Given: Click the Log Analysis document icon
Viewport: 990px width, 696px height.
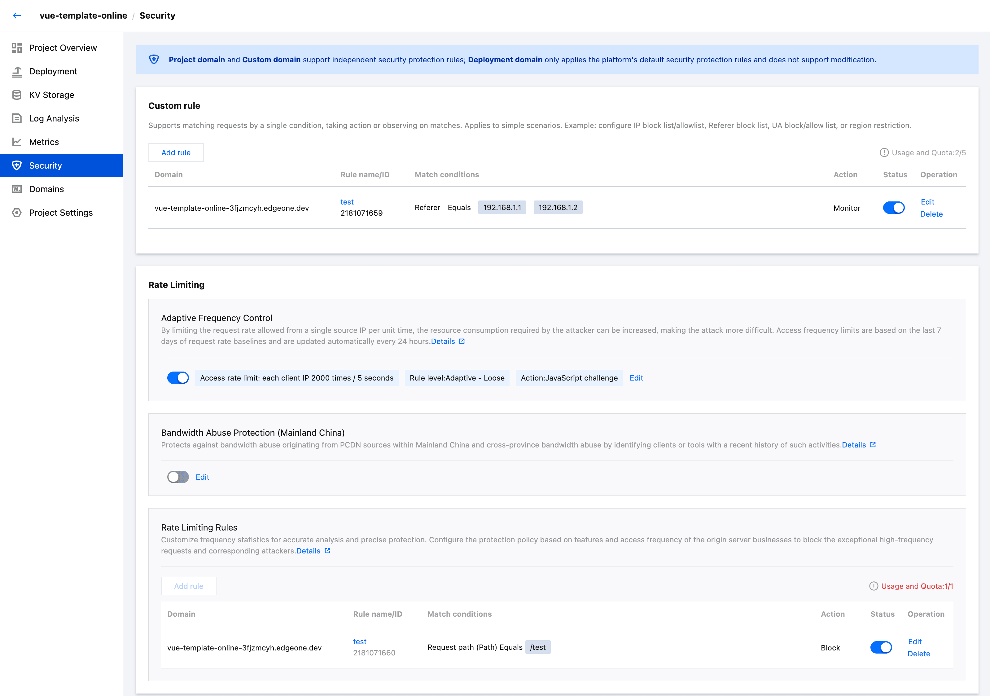Looking at the screenshot, I should tap(17, 119).
